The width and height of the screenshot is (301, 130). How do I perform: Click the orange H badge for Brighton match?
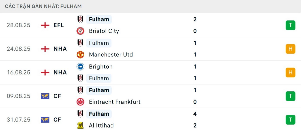[x=290, y=72]
